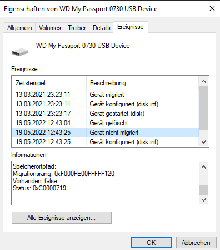
Task: Click the Informationen box scroll up arrow
Action: pyautogui.click(x=204, y=167)
